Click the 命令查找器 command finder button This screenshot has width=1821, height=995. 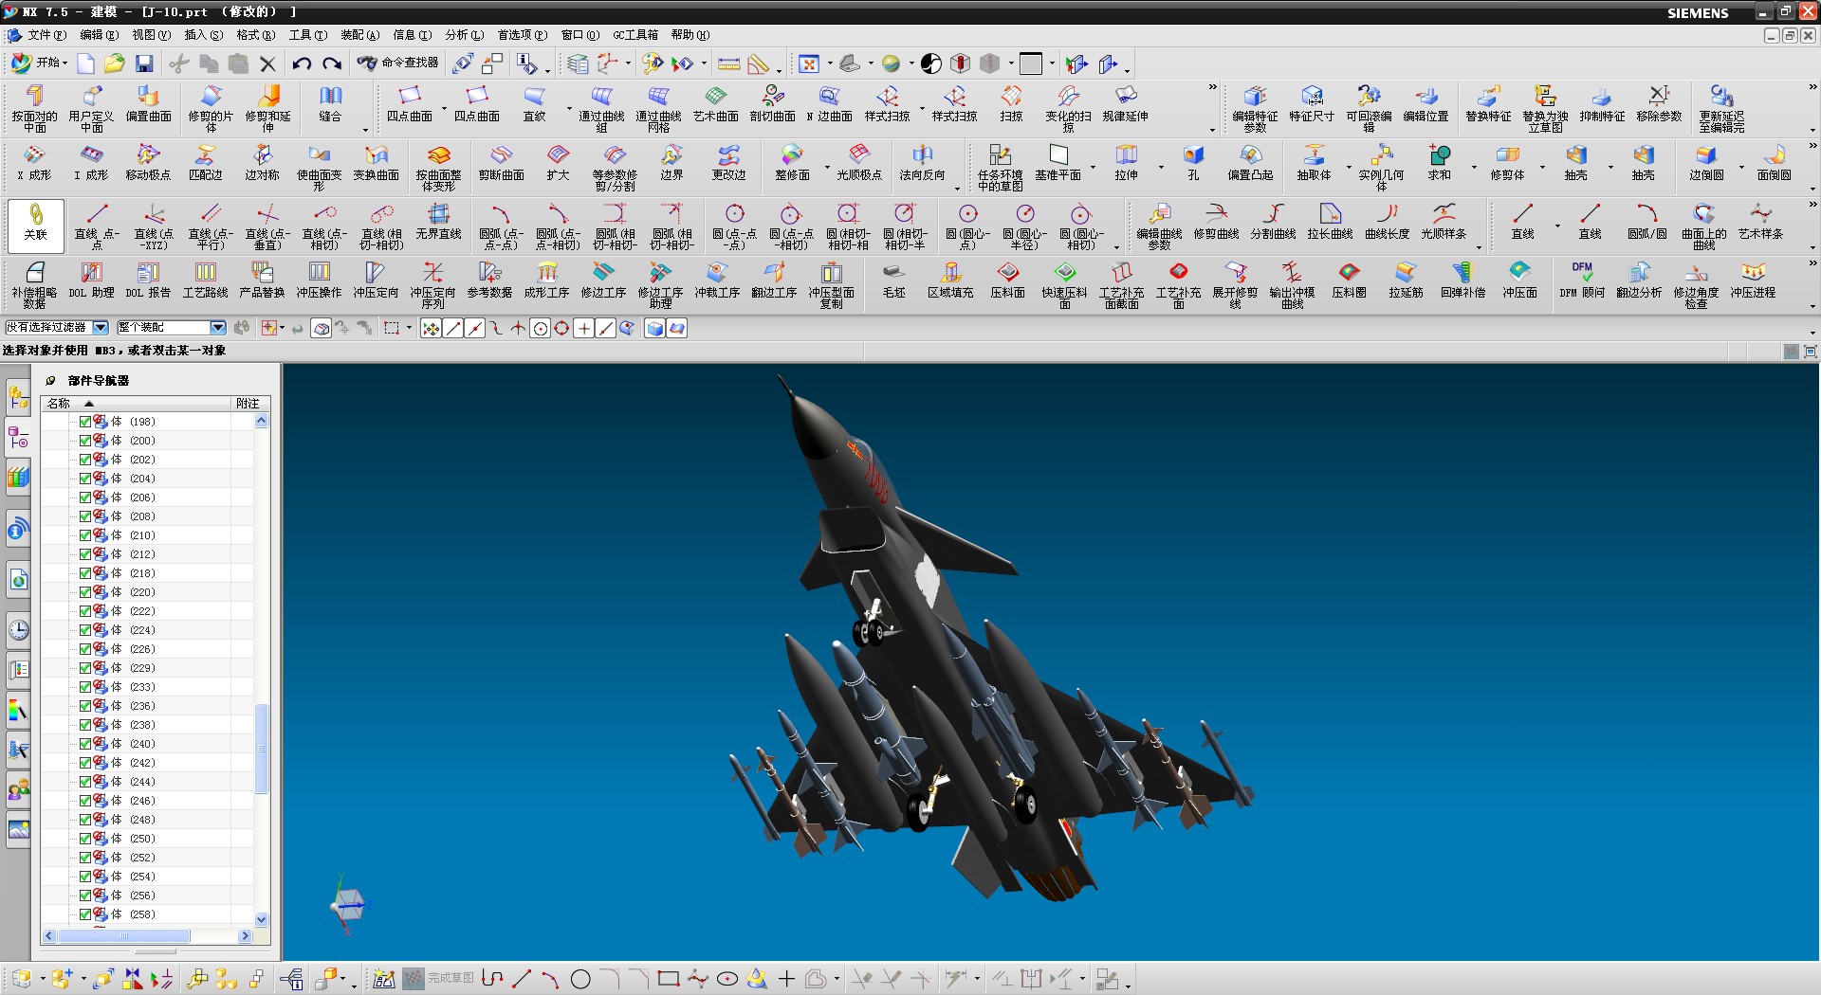click(x=398, y=63)
